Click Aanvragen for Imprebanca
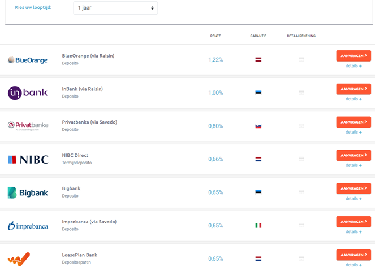 354,222
